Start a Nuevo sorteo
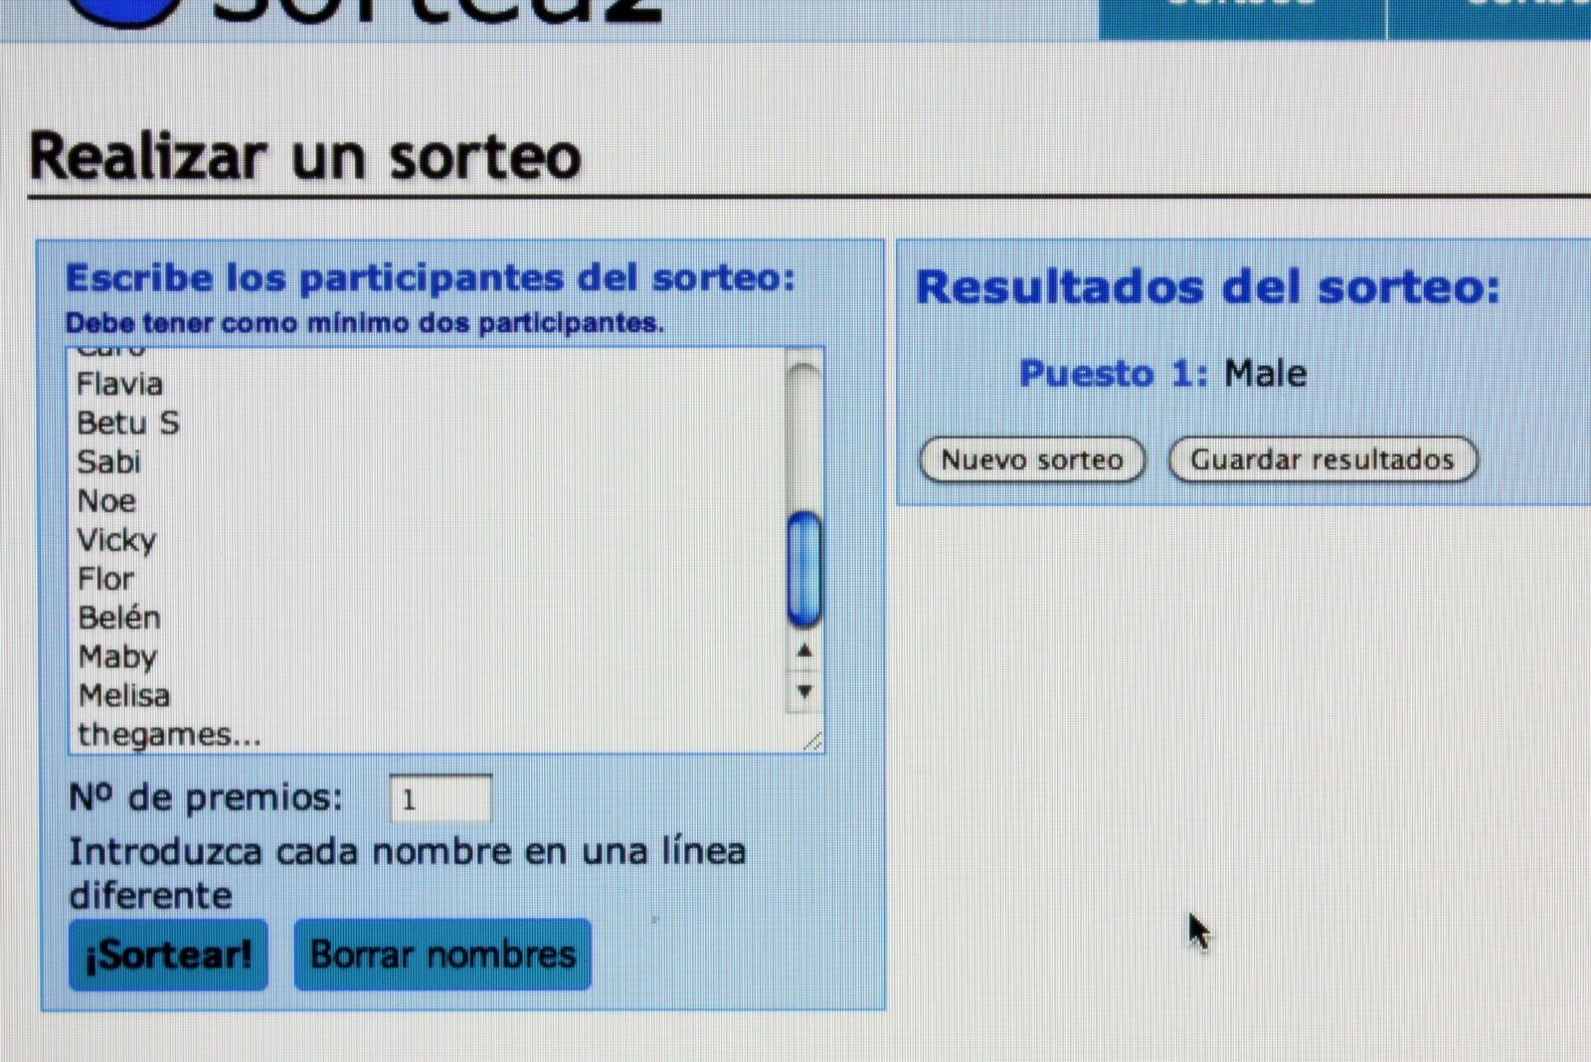The height and width of the screenshot is (1062, 1591). click(x=1032, y=459)
